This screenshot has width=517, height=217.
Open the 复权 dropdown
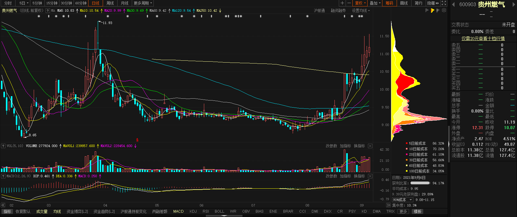pos(360,3)
